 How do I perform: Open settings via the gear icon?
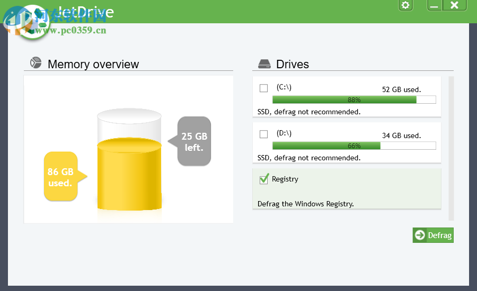click(405, 5)
